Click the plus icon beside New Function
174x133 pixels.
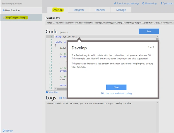[4, 10]
